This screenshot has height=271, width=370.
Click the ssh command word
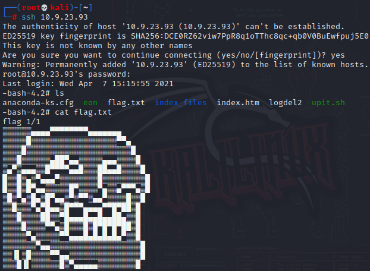(29, 17)
